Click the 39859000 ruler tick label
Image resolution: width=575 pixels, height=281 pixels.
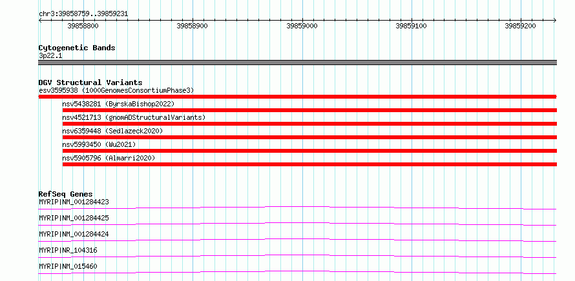(x=302, y=26)
